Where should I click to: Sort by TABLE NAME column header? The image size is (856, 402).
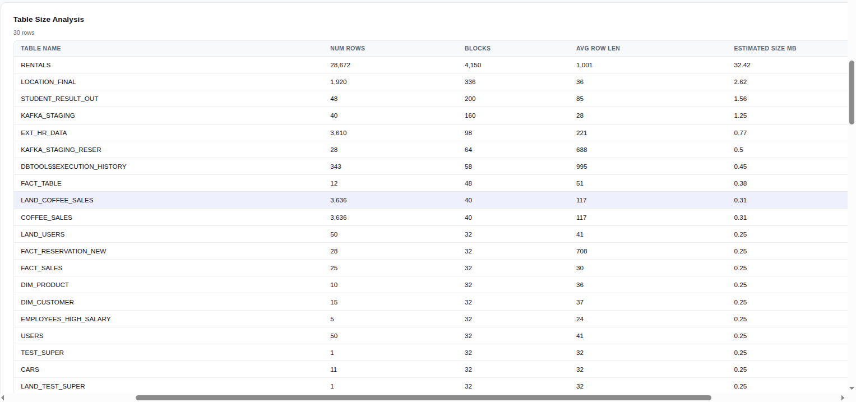point(41,49)
